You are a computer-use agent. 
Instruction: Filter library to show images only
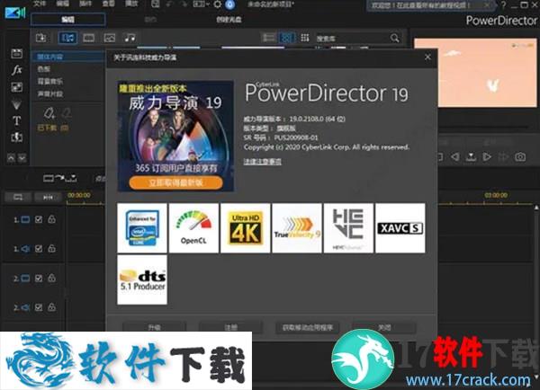click(110, 38)
